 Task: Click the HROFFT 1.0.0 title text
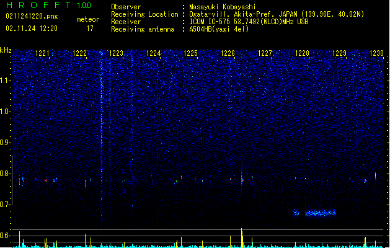[49, 5]
